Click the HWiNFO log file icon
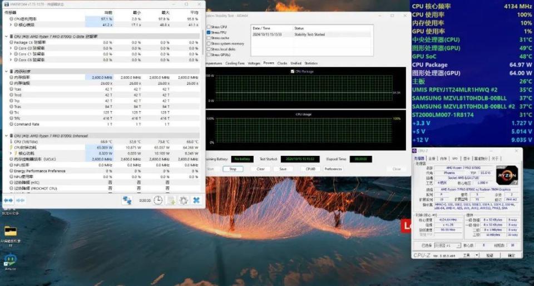534x286 pixels. (171, 200)
